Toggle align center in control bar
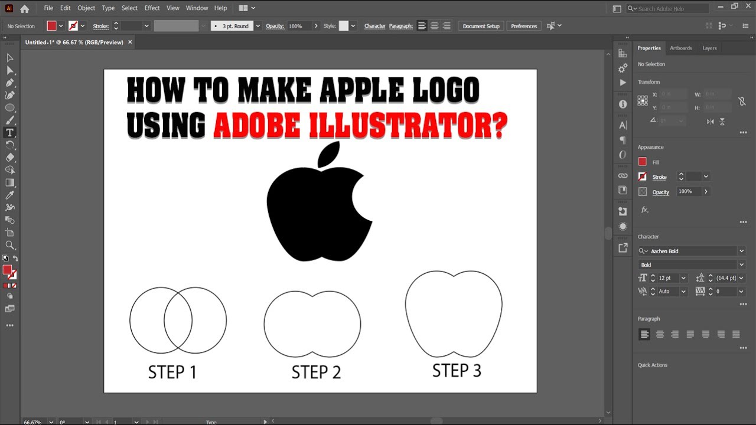The image size is (756, 425). 435,26
